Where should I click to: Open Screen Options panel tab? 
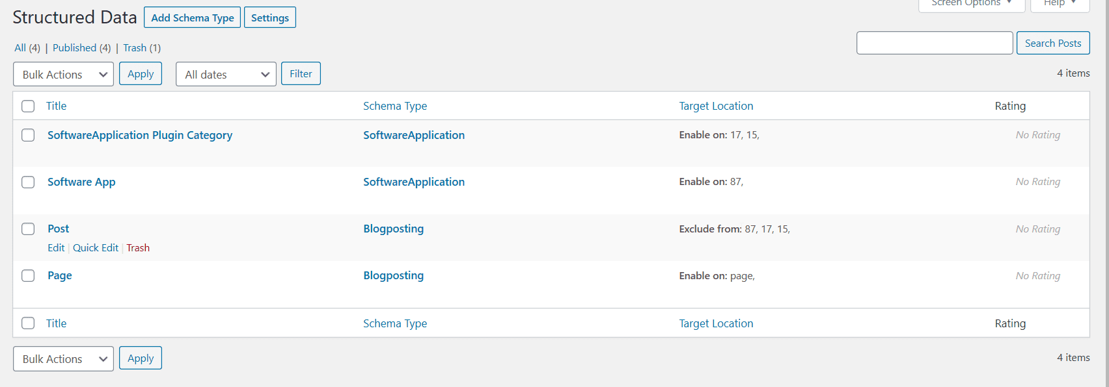coord(971,4)
